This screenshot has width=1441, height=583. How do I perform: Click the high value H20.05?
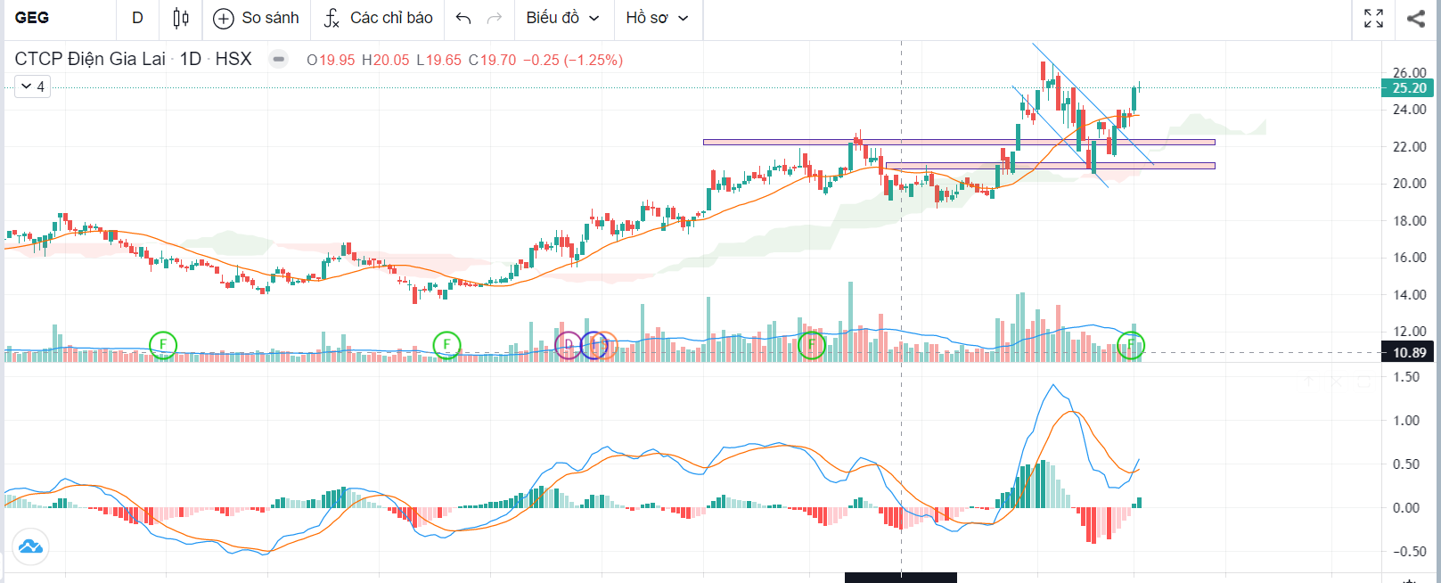coord(385,60)
